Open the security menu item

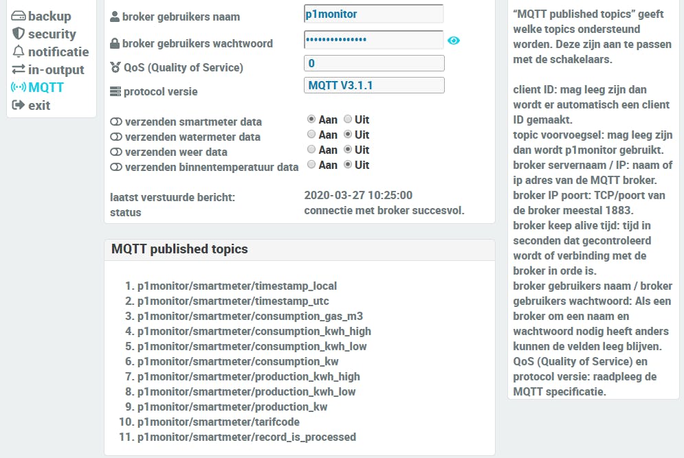coord(52,34)
